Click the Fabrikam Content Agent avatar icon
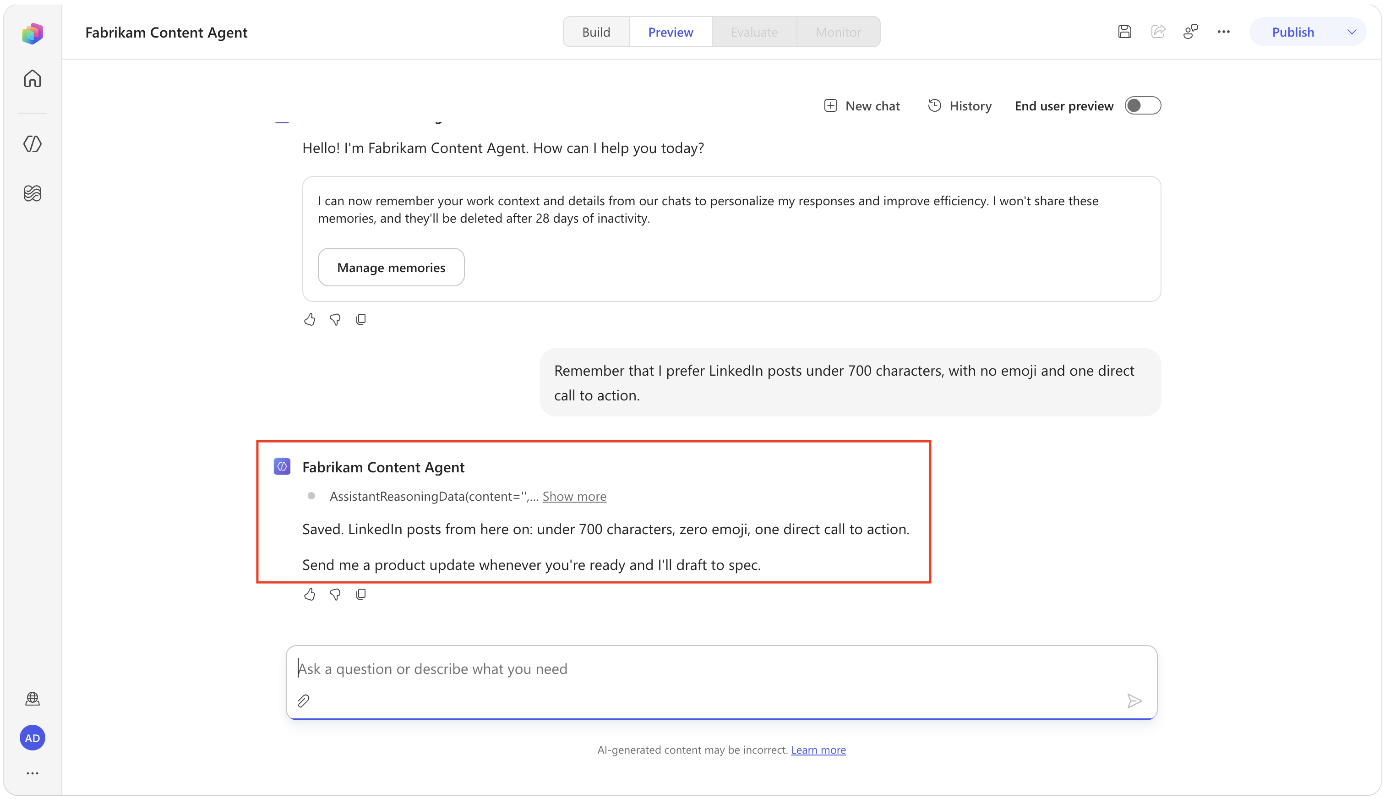Viewport: 1385px width, 799px height. [x=282, y=467]
